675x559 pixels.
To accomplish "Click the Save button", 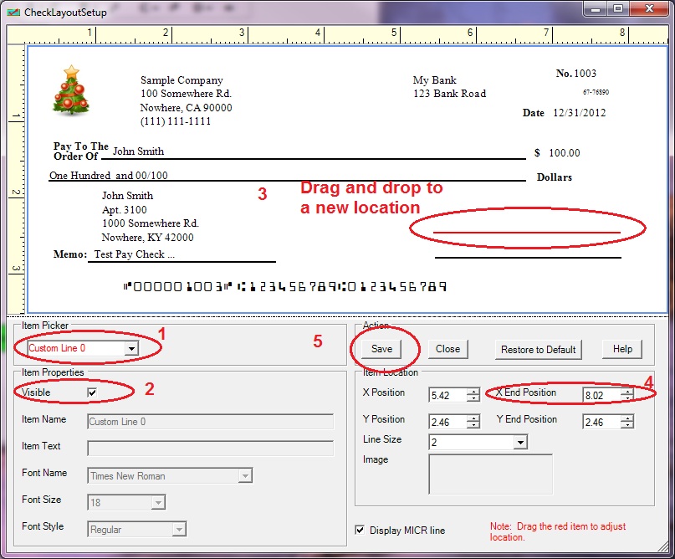I will tap(381, 349).
